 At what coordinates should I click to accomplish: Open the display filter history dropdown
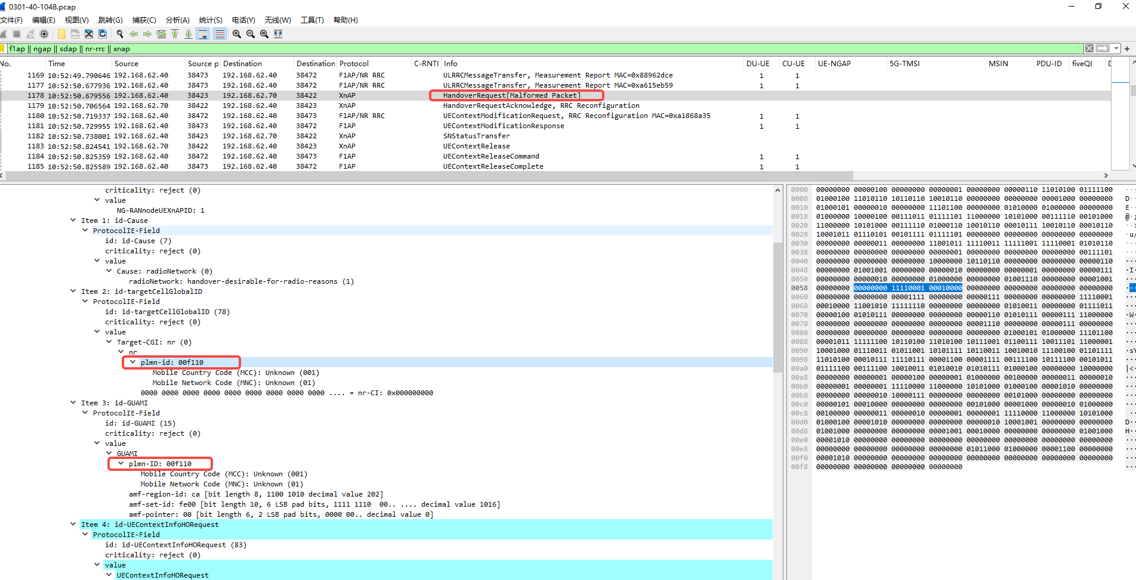point(1116,49)
